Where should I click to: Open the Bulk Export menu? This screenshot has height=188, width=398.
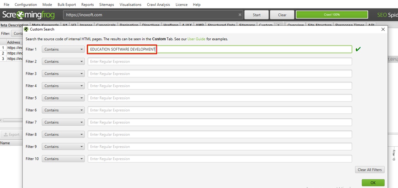coord(67,5)
